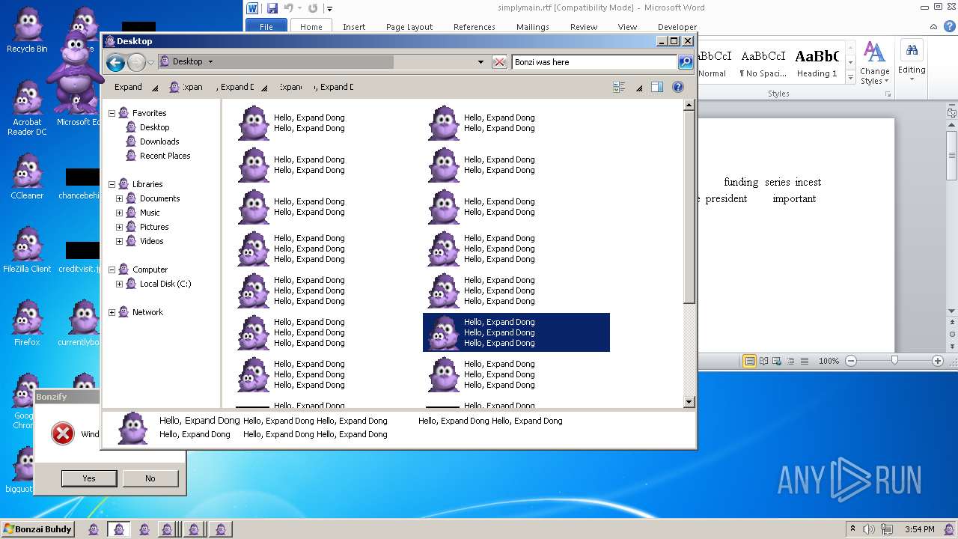Click the change view icon in explorer toolbar
This screenshot has width=958, height=539.
619,87
